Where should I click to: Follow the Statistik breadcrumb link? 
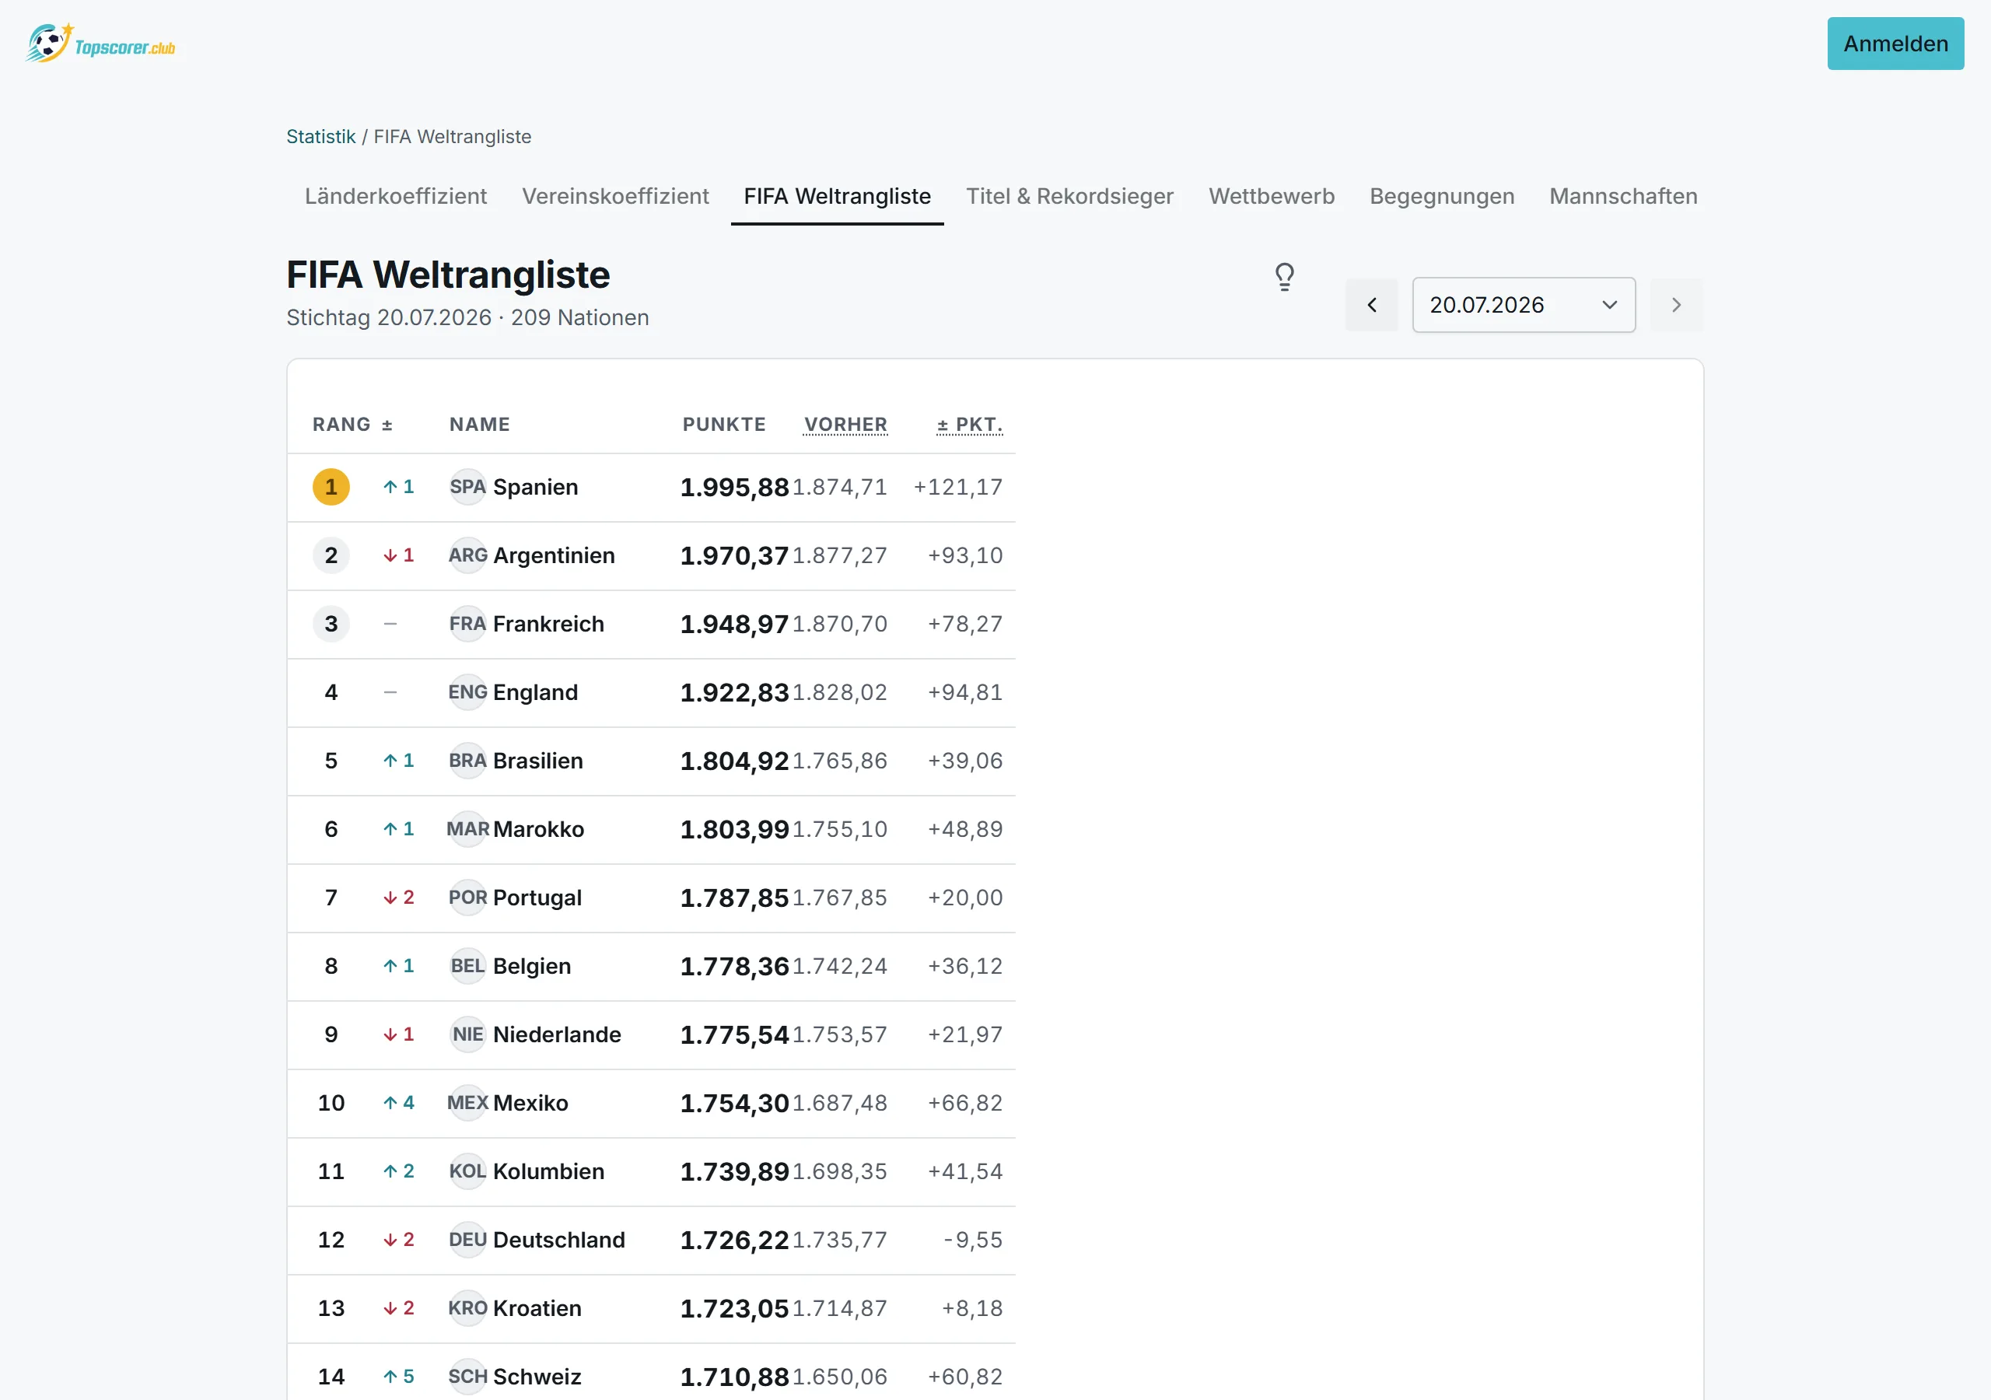click(x=321, y=137)
